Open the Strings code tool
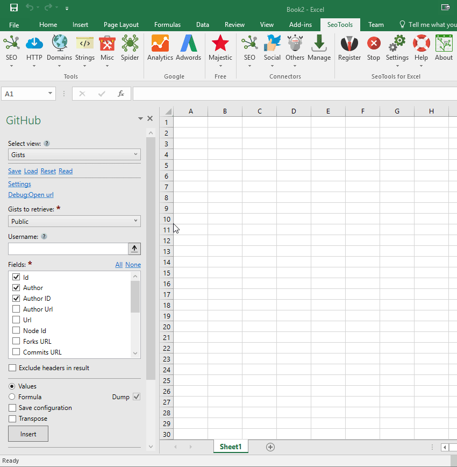Image resolution: width=457 pixels, height=467 pixels. (x=85, y=43)
